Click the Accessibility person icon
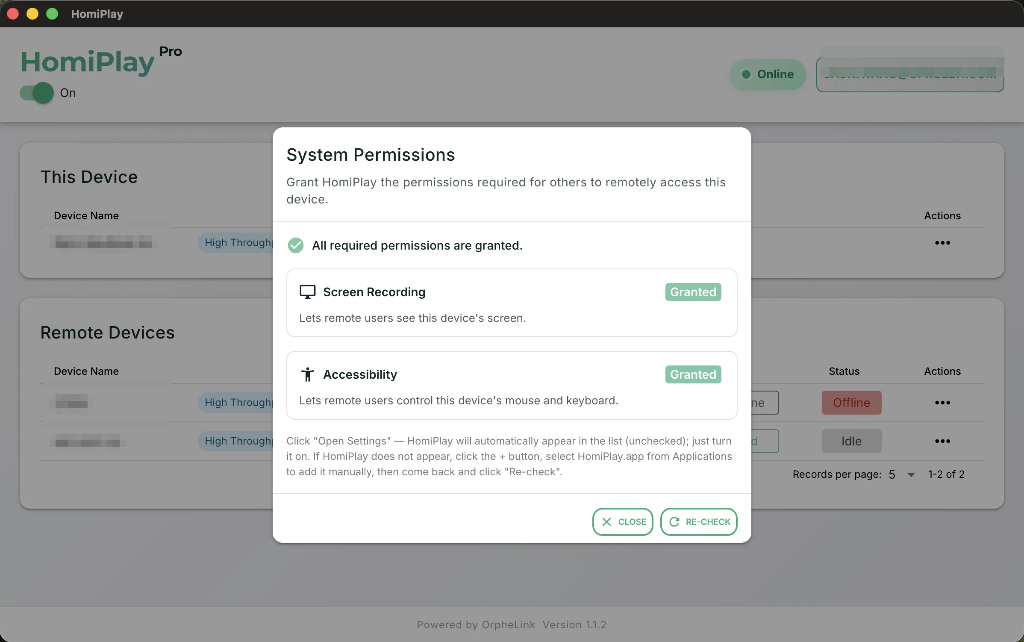Image resolution: width=1024 pixels, height=642 pixels. pyautogui.click(x=307, y=374)
